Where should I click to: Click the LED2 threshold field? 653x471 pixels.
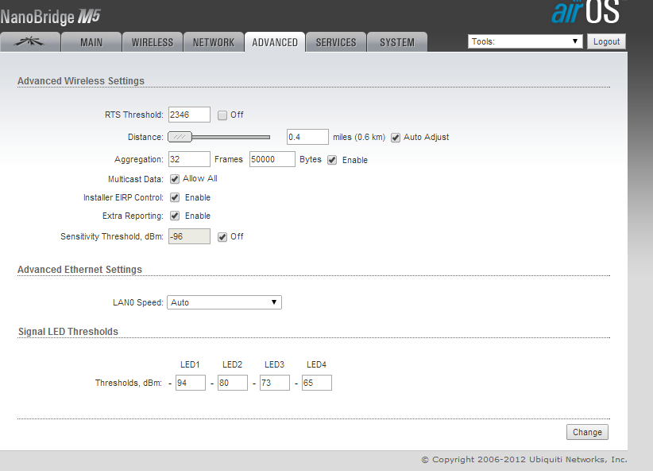(233, 383)
